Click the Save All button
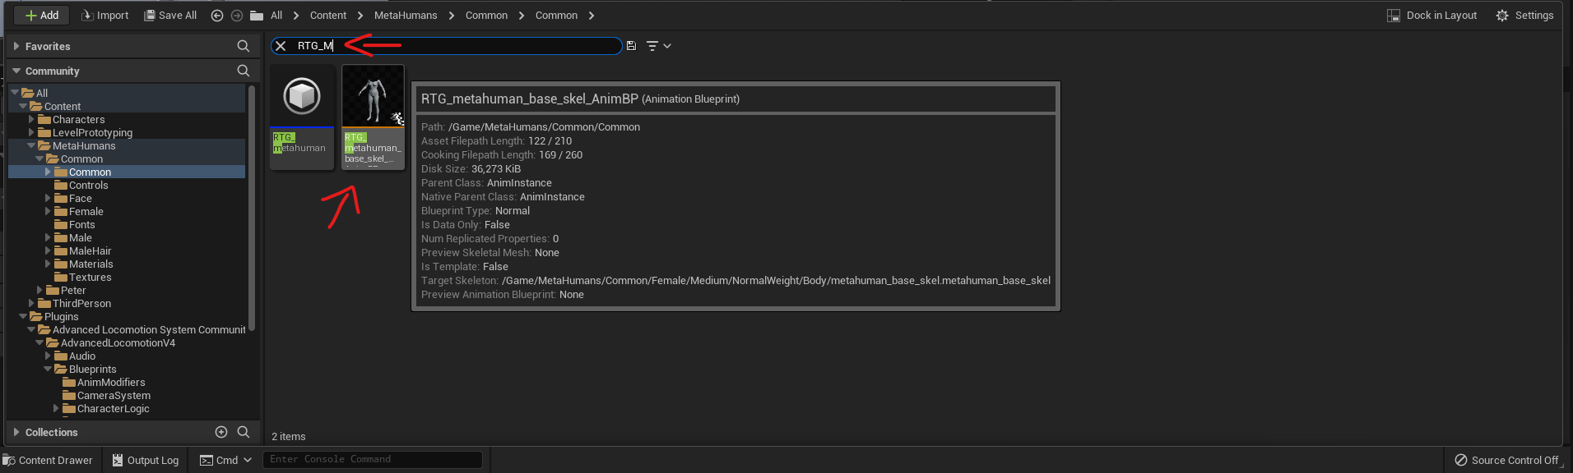Viewport: 1573px width, 473px height. pyautogui.click(x=170, y=16)
